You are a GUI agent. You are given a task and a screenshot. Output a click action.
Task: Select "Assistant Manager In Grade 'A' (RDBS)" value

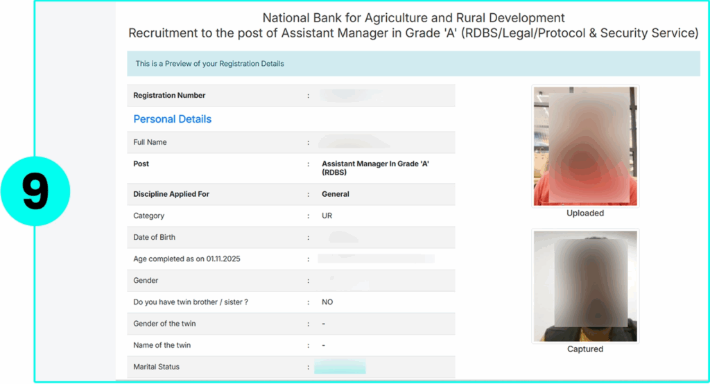tap(375, 168)
